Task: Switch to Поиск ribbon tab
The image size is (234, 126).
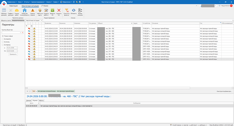Action: pyautogui.click(x=45, y=6)
